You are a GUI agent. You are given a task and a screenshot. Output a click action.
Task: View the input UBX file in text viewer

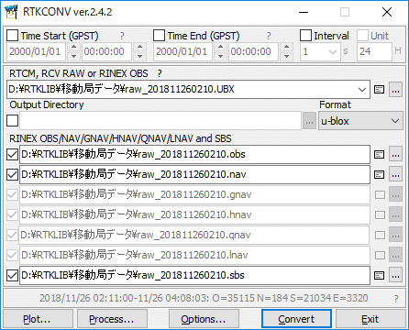[x=380, y=90]
